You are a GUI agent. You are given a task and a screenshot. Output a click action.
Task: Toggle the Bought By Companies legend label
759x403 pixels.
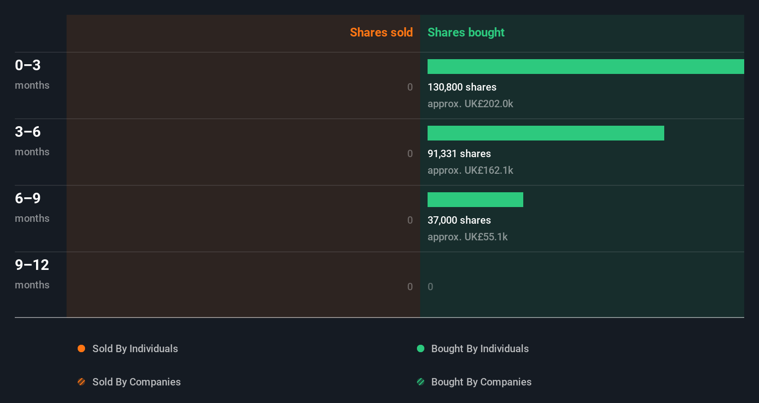point(481,382)
